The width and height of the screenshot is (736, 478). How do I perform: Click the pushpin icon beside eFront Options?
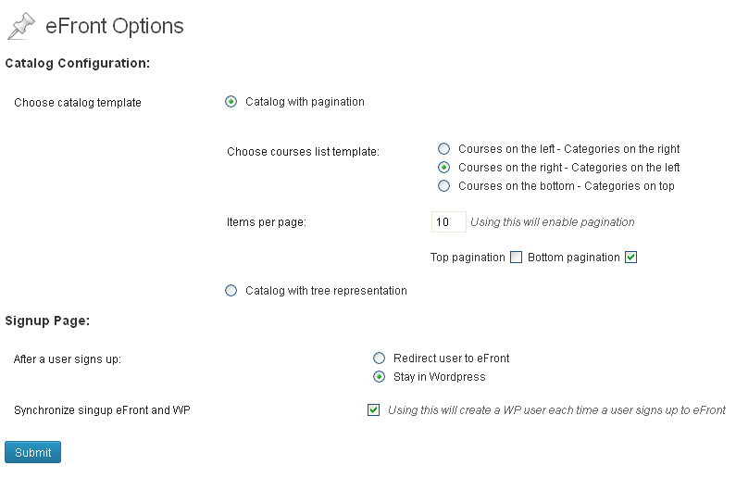click(21, 26)
